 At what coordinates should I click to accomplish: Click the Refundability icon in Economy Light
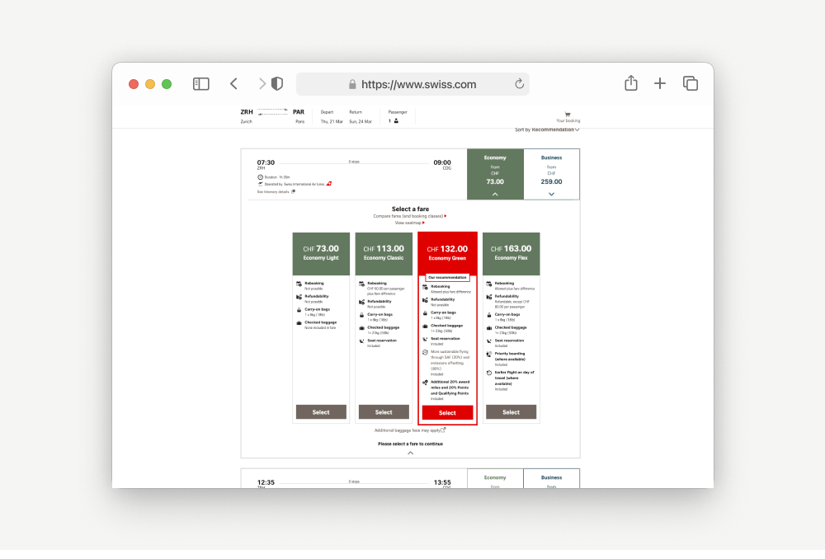point(299,297)
